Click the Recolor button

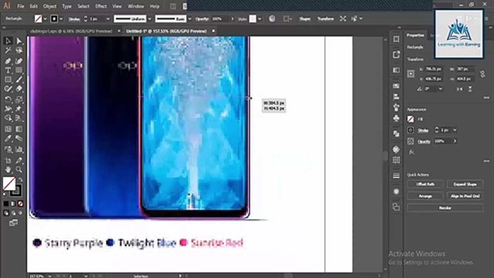tap(445, 208)
